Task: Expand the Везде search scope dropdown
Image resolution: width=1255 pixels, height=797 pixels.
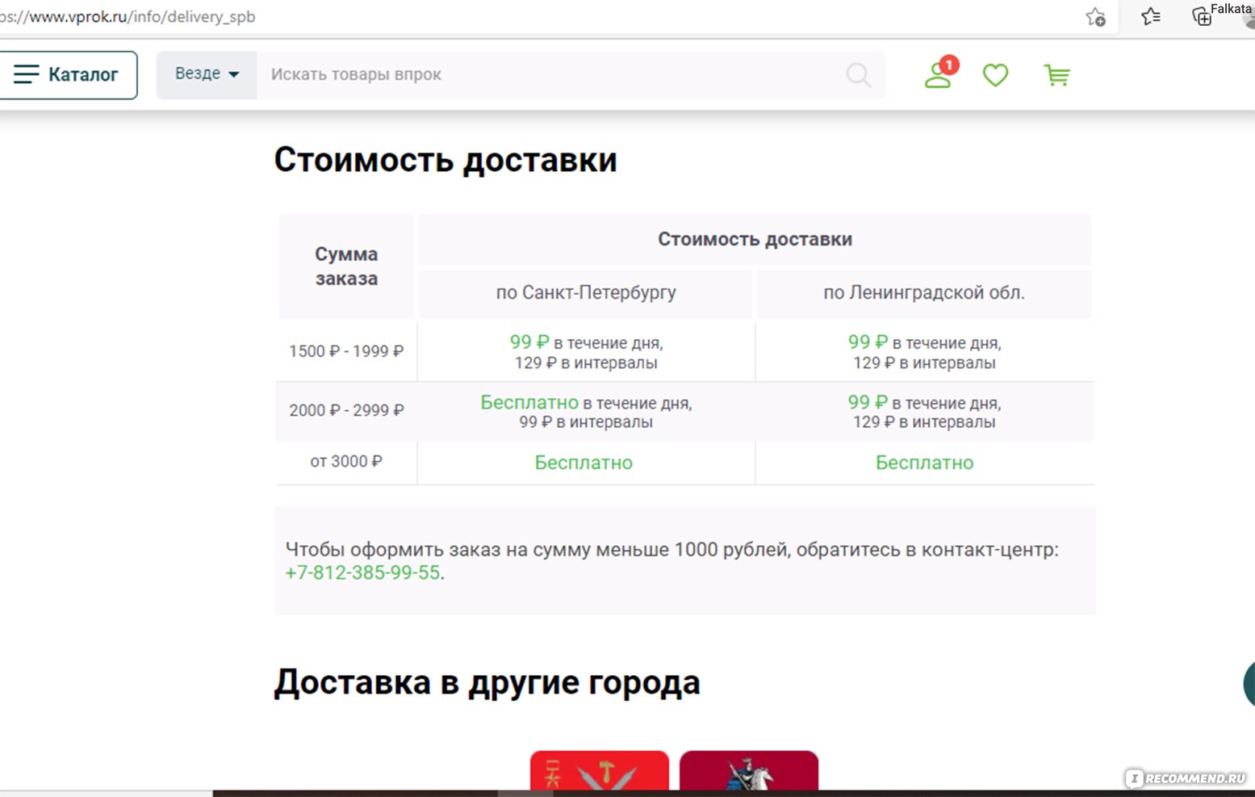Action: point(207,74)
